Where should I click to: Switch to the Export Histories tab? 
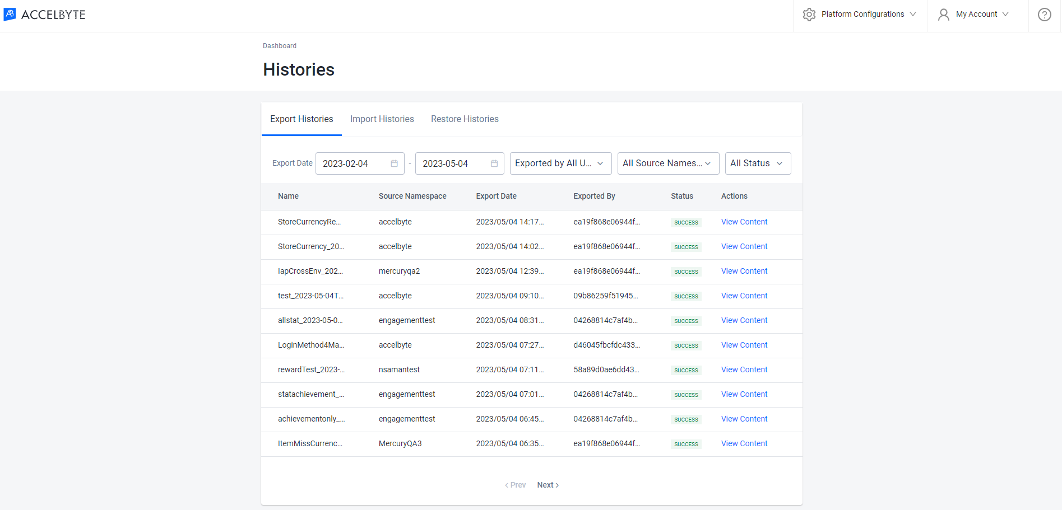click(302, 119)
